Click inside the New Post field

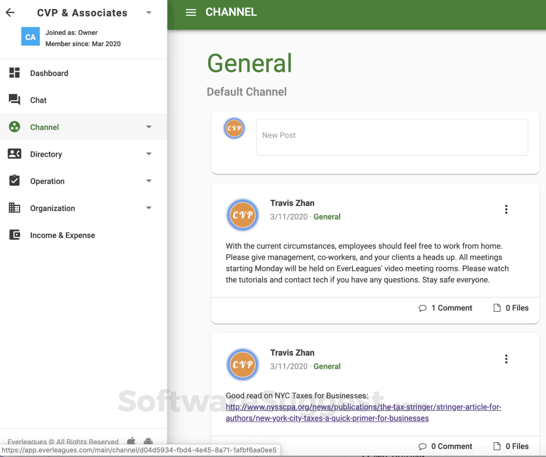click(392, 137)
